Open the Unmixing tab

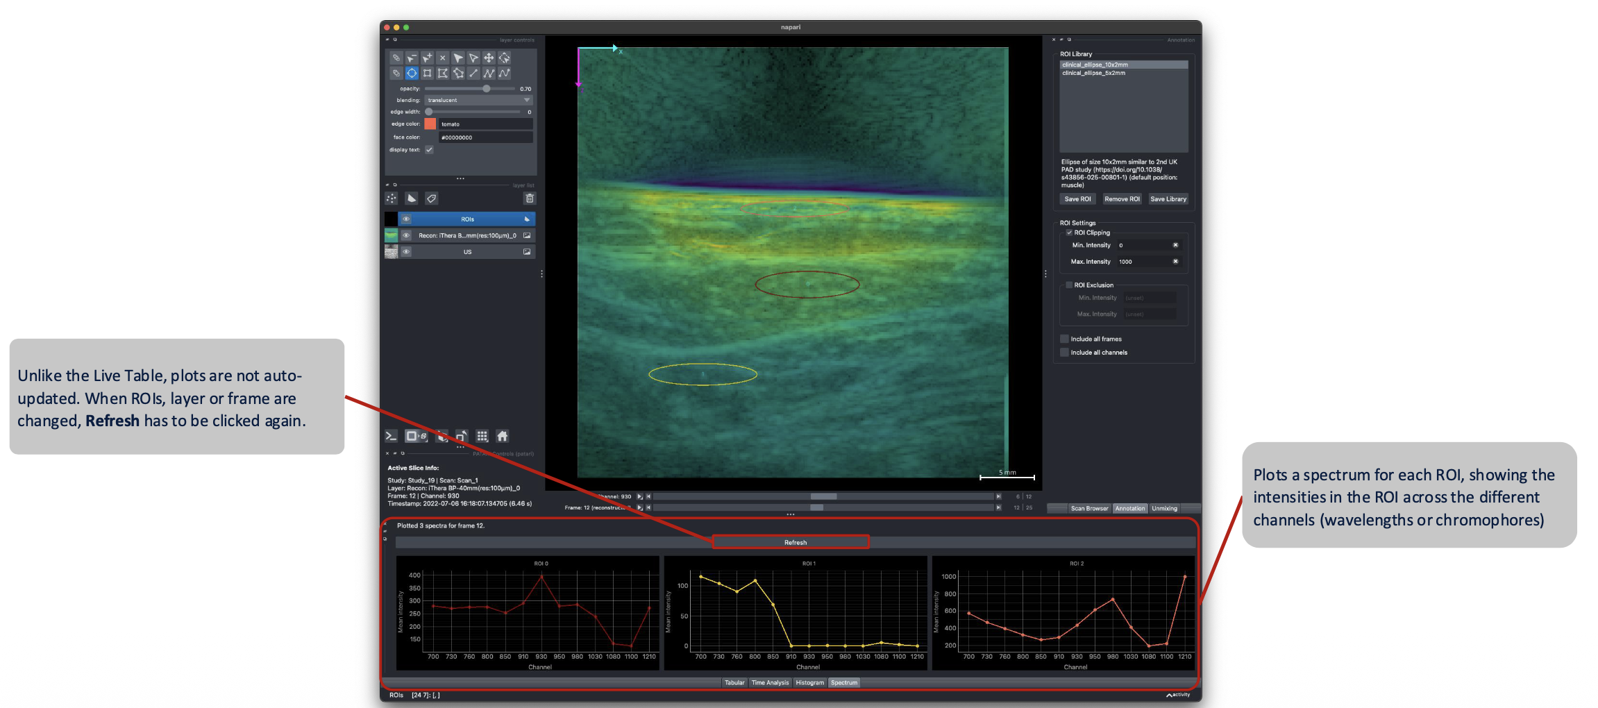[1164, 509]
